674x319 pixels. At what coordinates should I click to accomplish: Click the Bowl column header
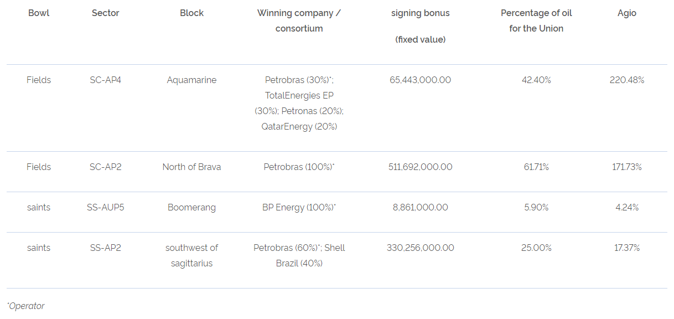[x=39, y=13]
